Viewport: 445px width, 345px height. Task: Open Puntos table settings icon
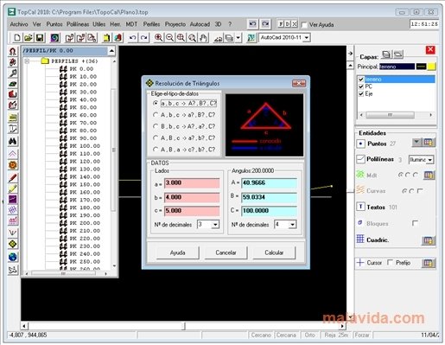point(429,143)
